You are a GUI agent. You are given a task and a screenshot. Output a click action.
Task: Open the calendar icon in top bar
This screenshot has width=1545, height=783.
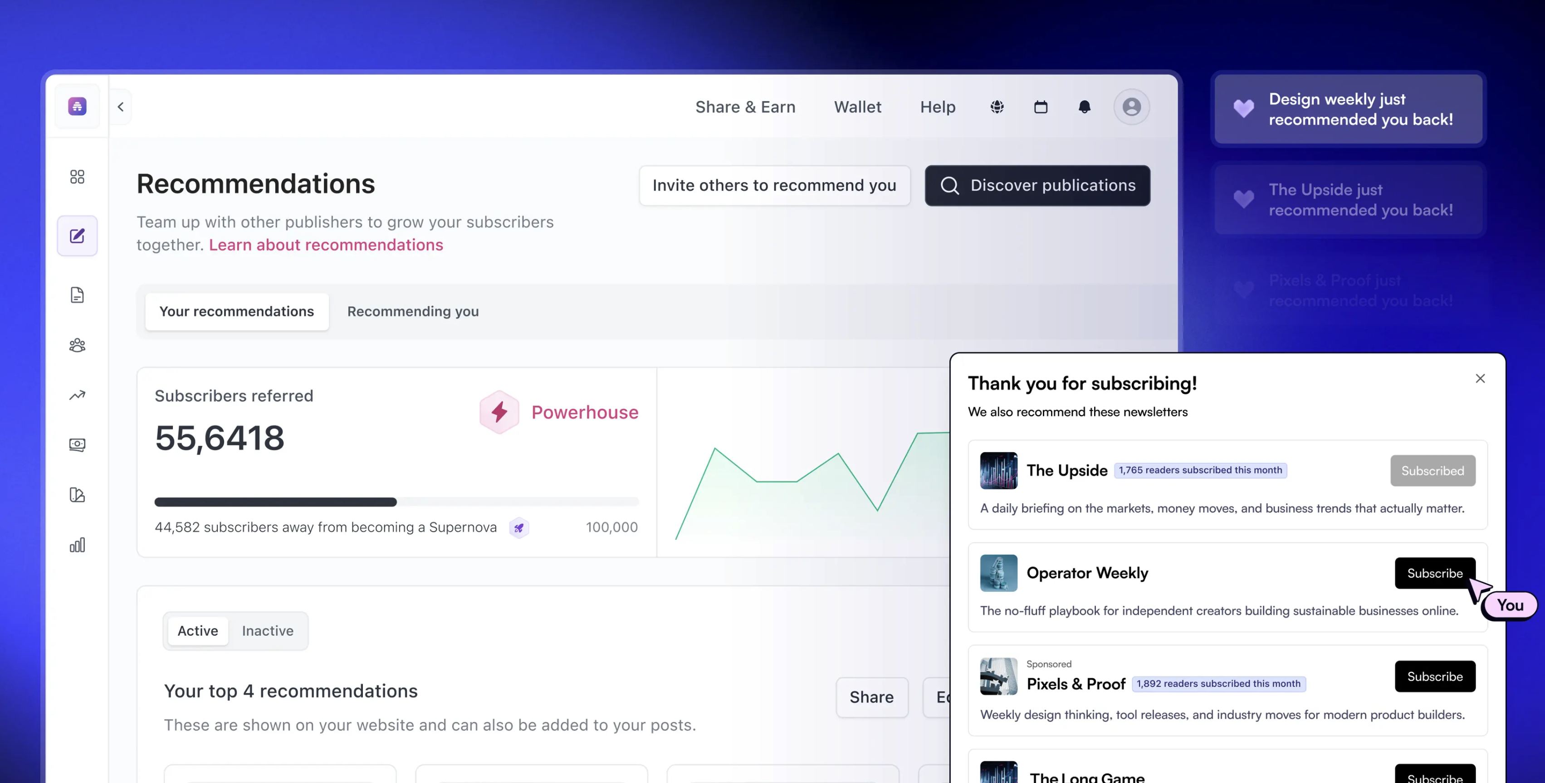[1041, 106]
